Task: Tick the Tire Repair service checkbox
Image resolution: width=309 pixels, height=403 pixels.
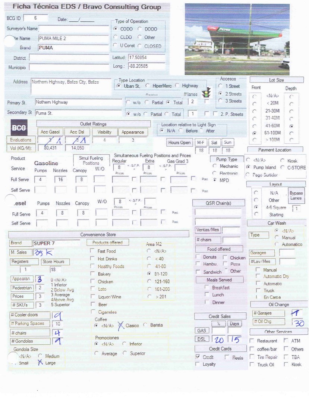Action: (252, 357)
